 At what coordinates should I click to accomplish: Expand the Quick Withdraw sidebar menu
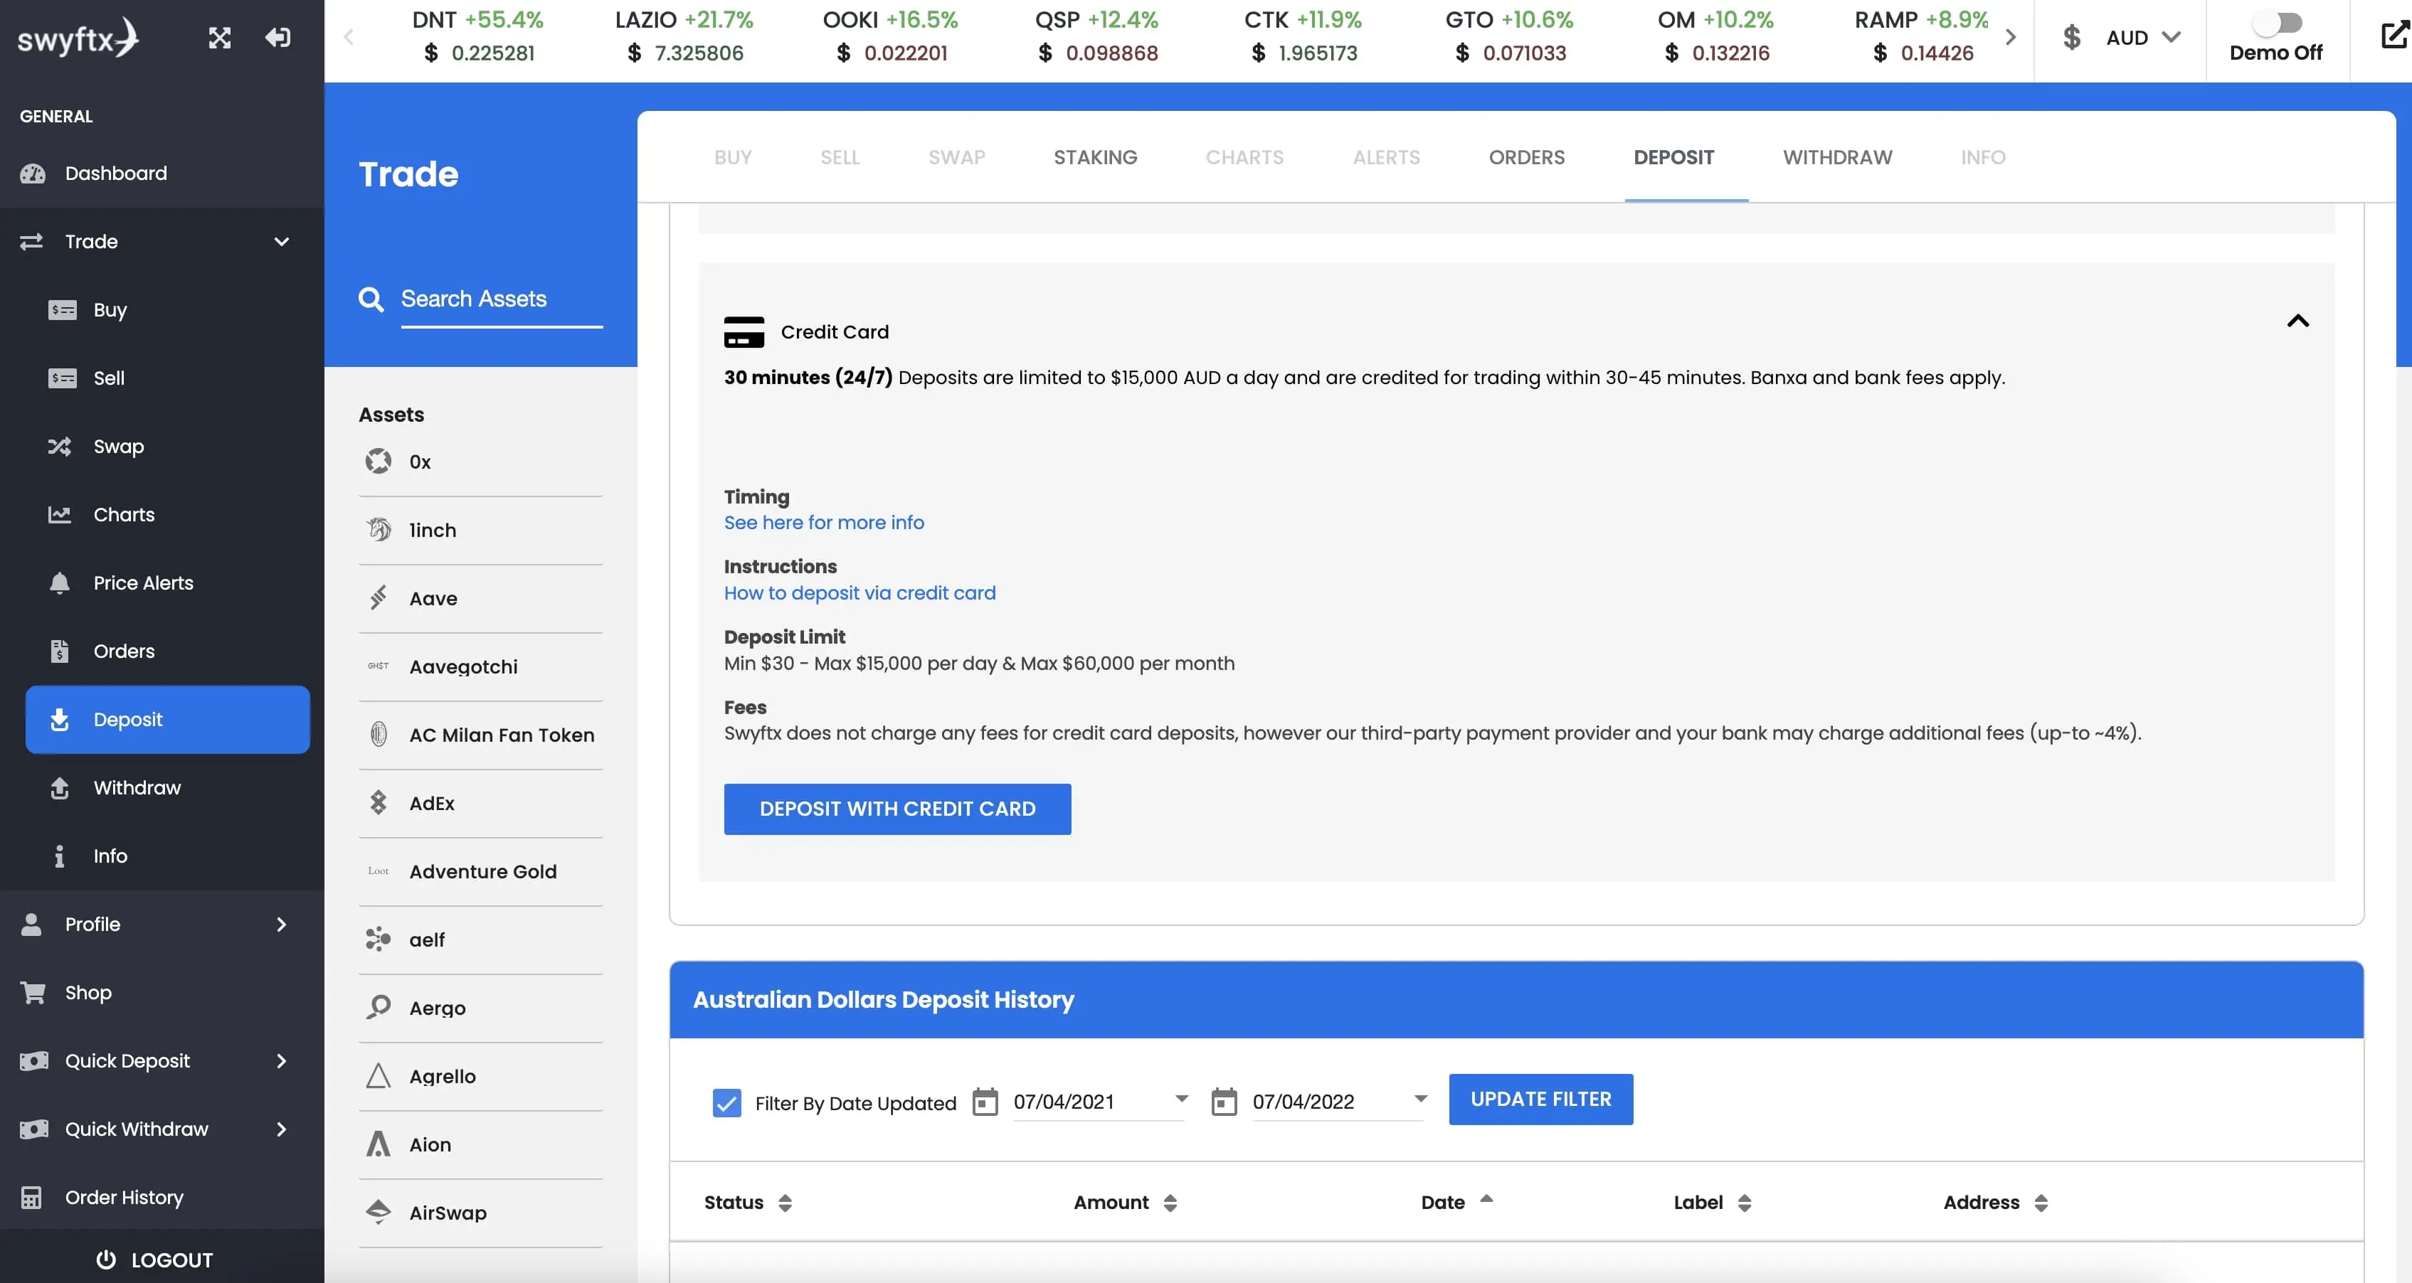click(281, 1129)
